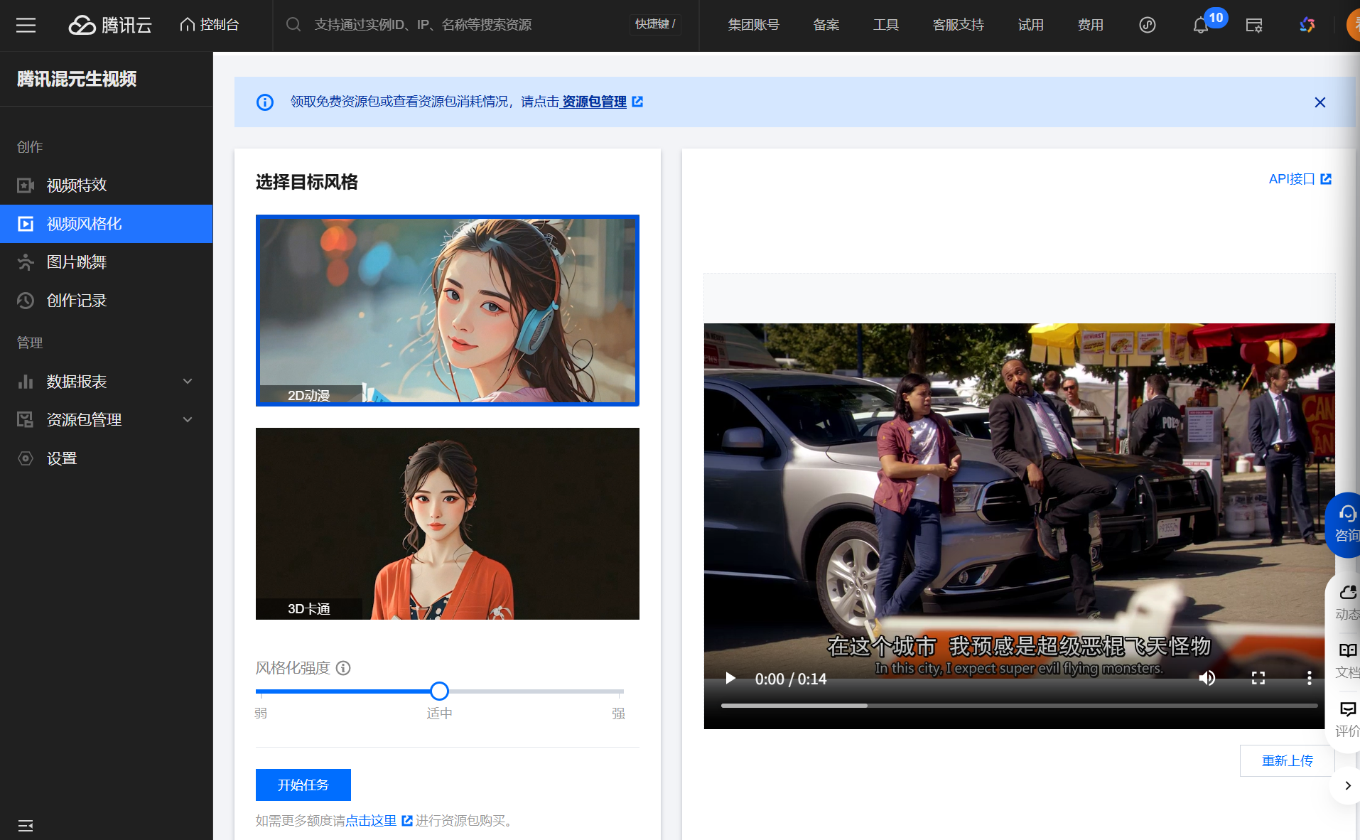Open 设置 in the sidebar
The height and width of the screenshot is (840, 1360).
pyautogui.click(x=107, y=458)
